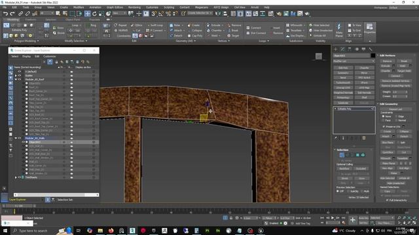
Task: Activate the Select and Rotate tool
Action: (94, 13)
